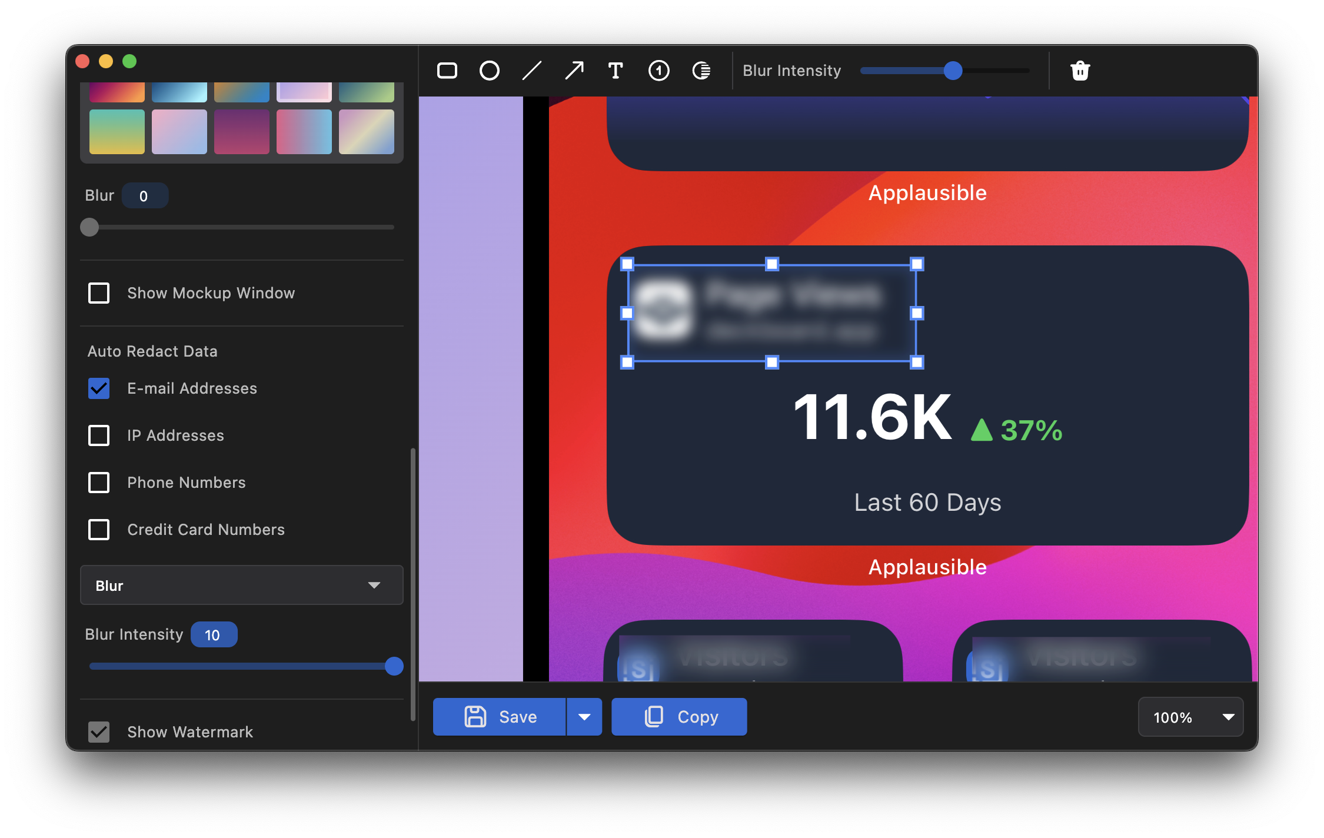
Task: Select the arrow drawing tool
Action: pyautogui.click(x=574, y=71)
